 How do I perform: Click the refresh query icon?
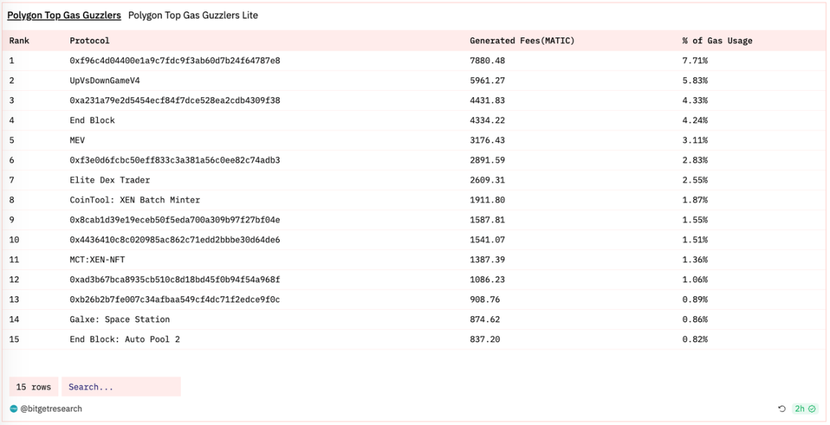(x=782, y=409)
